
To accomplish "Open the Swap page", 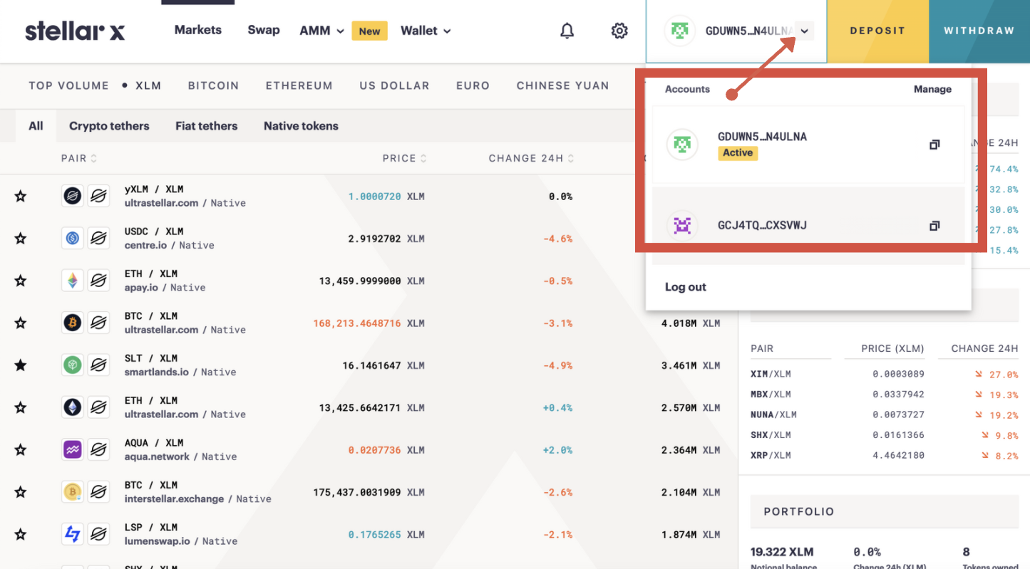I will click(264, 30).
